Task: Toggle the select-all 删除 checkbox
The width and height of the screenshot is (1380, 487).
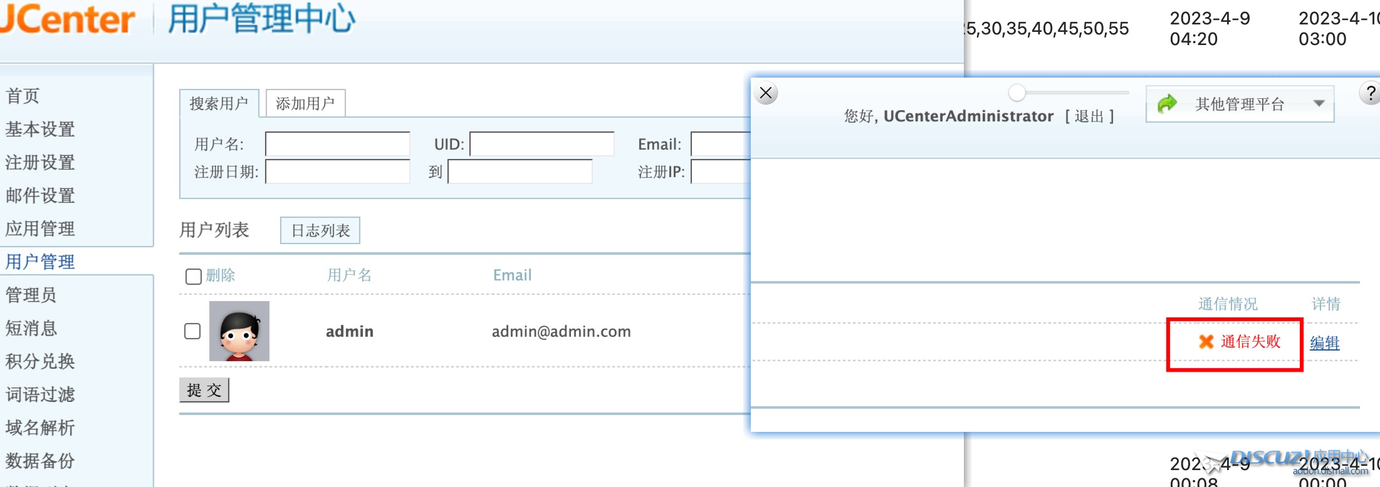Action: pos(194,276)
